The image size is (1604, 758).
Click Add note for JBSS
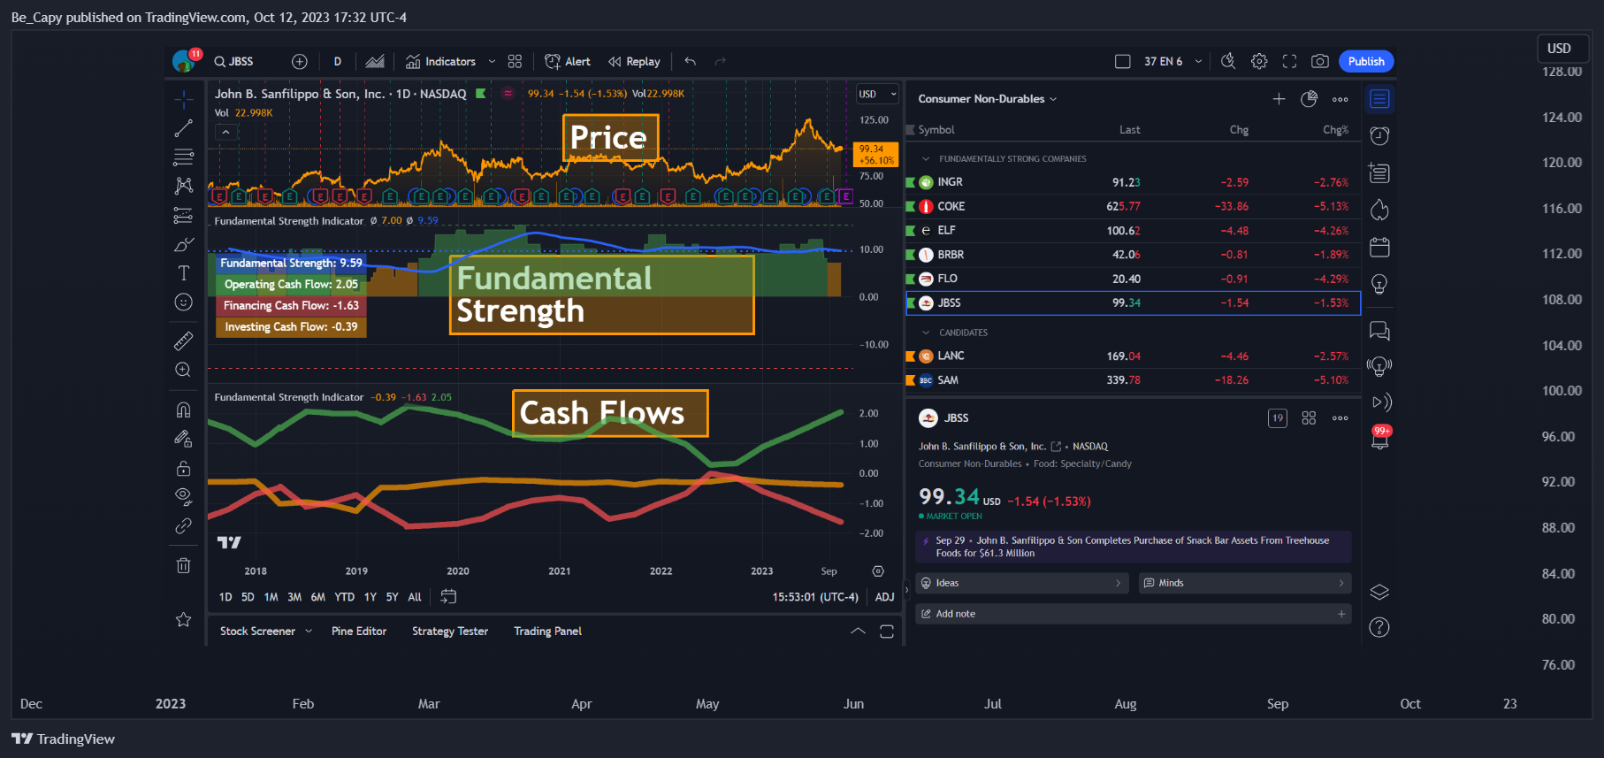click(1134, 614)
